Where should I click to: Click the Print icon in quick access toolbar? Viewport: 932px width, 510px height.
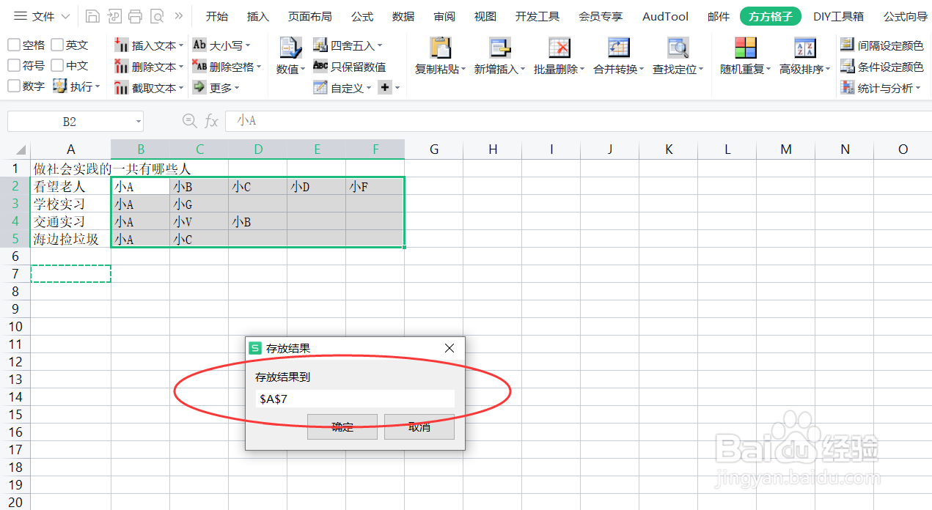135,16
